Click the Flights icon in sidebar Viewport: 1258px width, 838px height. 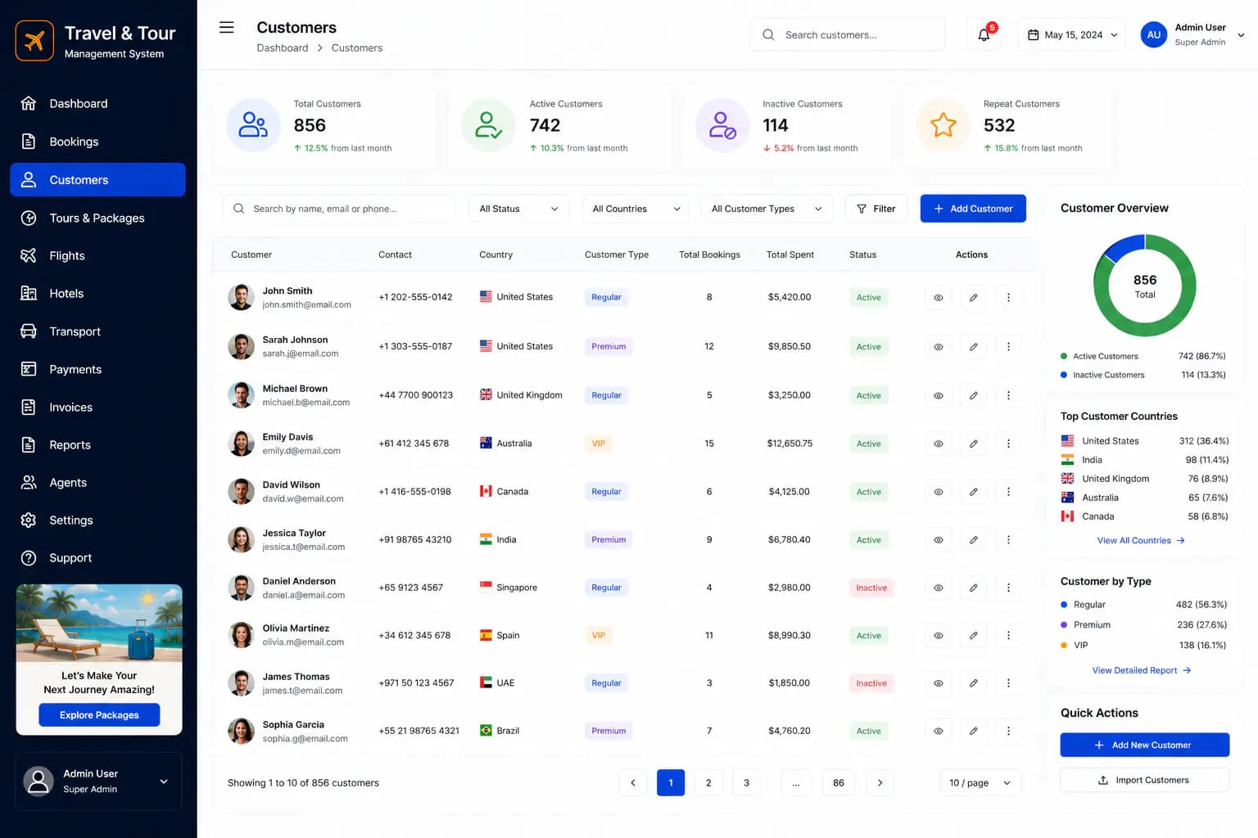[x=29, y=256]
